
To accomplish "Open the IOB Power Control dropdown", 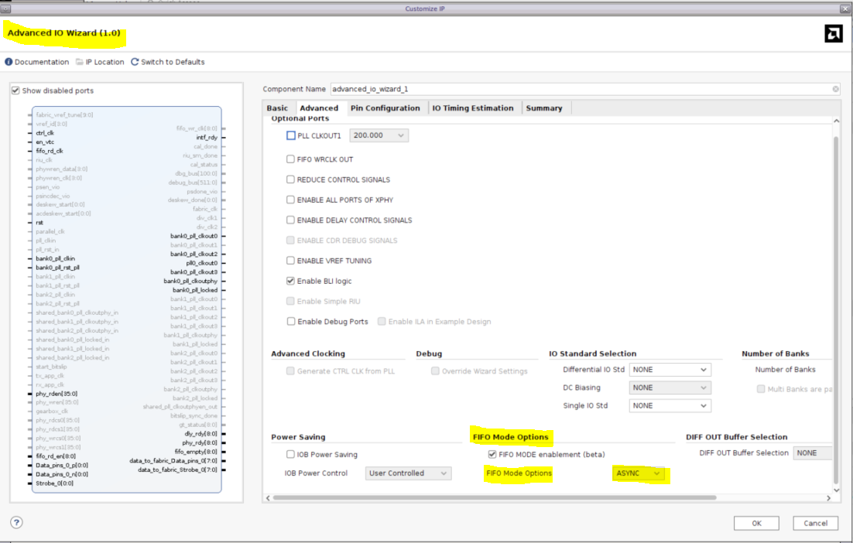I will [408, 473].
